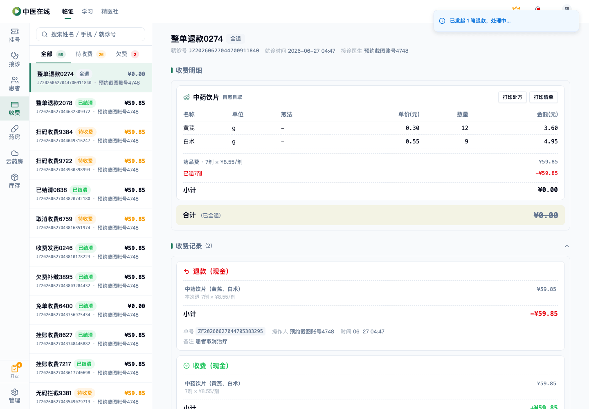Image resolution: width=589 pixels, height=409 pixels.
Task: Open the 收费 billing sidebar icon
Action: (x=14, y=109)
